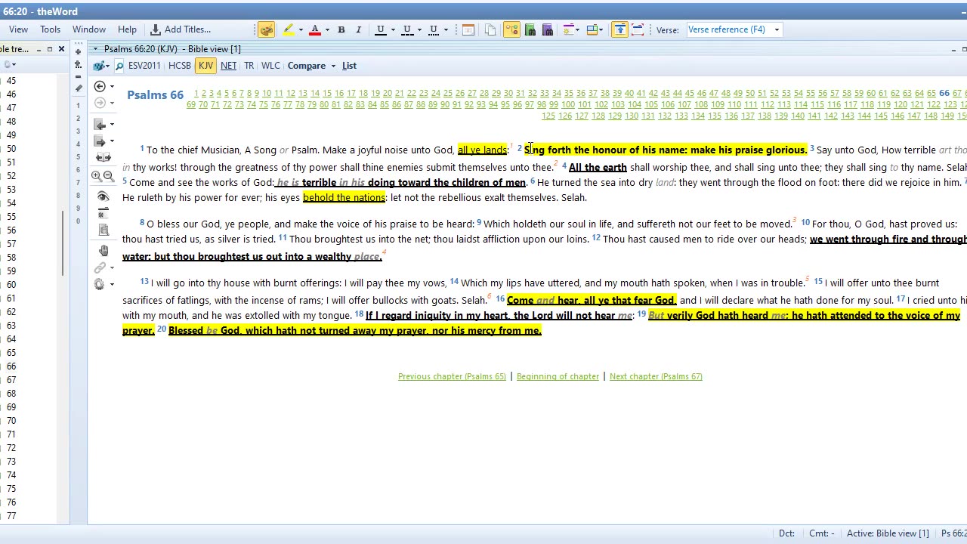Zoom out on Bible text
Viewport: 967px width, 544px height.
click(109, 176)
